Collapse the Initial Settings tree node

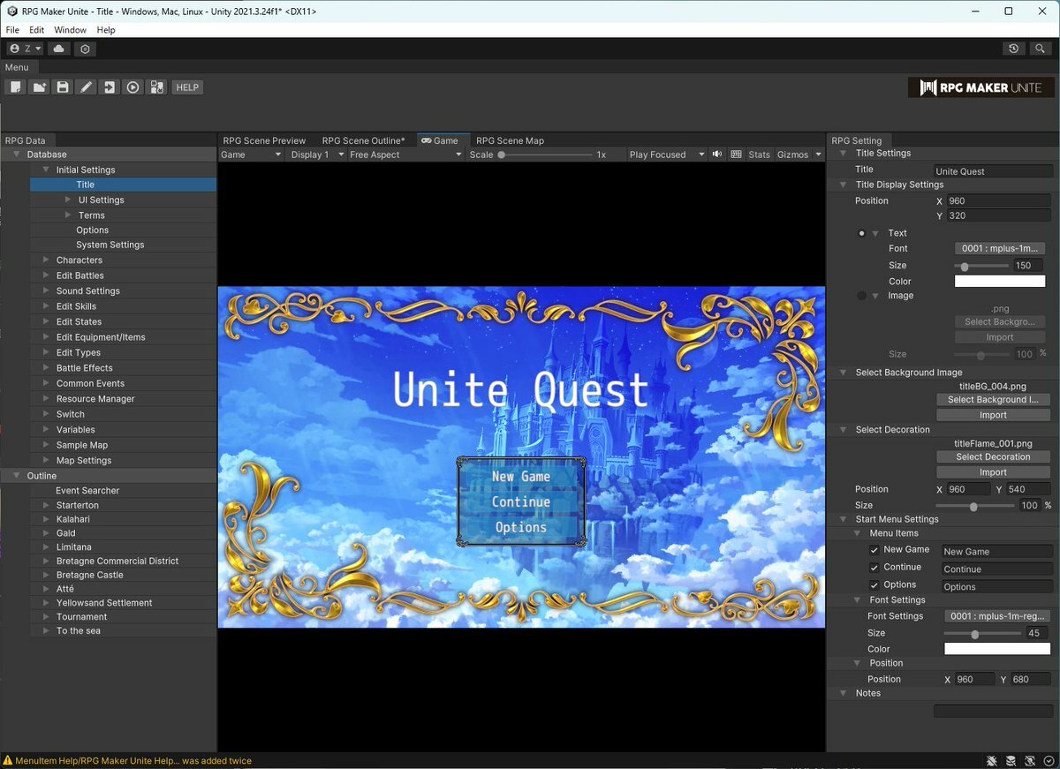[x=46, y=170]
